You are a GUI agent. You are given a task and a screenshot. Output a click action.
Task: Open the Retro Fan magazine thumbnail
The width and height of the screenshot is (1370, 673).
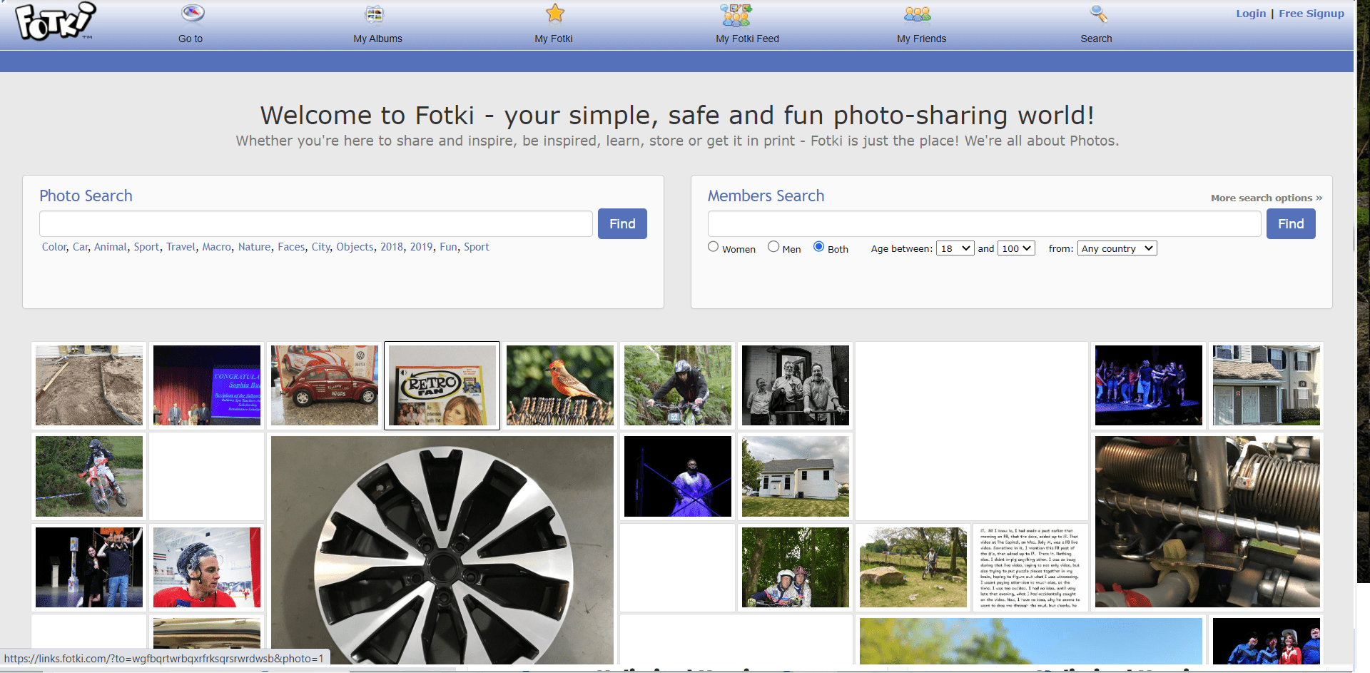(x=442, y=386)
